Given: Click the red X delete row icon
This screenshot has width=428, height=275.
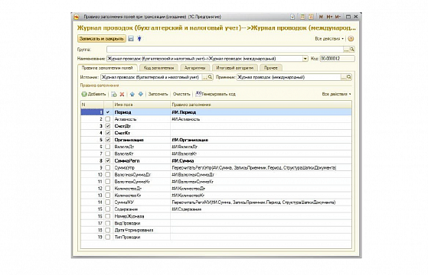Looking at the screenshot, I should click(x=122, y=94).
